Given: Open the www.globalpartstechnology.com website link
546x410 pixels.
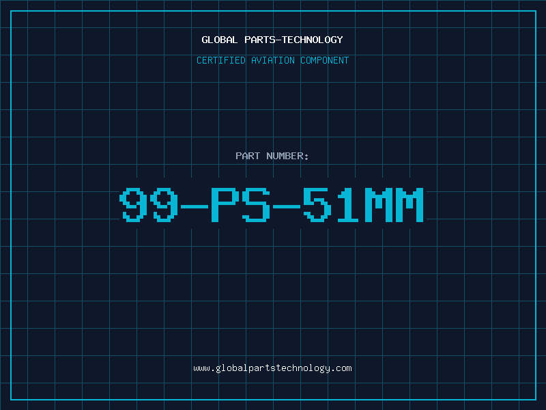Looking at the screenshot, I should tap(272, 368).
